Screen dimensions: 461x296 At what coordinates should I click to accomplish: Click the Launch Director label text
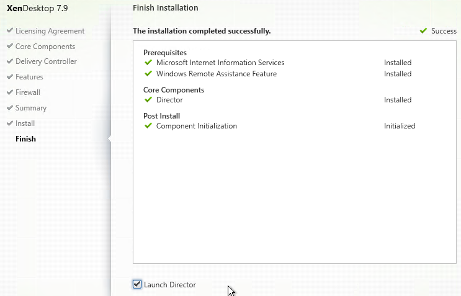click(x=170, y=285)
